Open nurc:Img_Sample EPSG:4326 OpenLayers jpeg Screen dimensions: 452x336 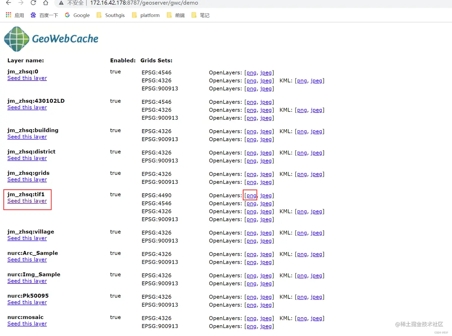[x=266, y=275]
